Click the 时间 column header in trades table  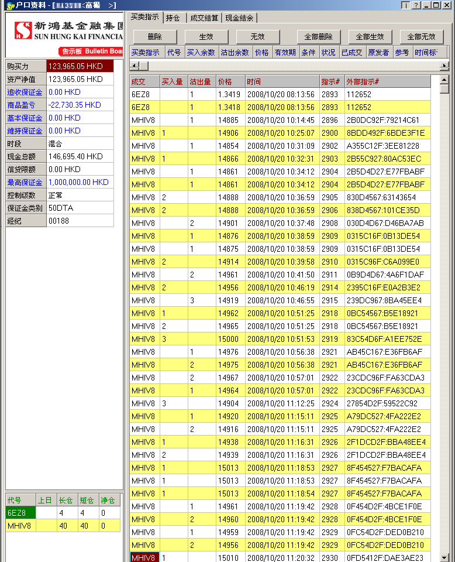tap(282, 82)
